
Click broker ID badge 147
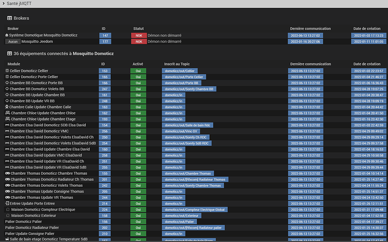105,35
